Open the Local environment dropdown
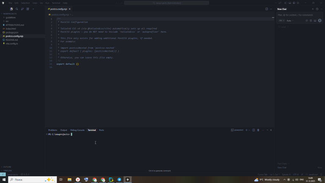The image size is (325, 183). (x=283, y=27)
